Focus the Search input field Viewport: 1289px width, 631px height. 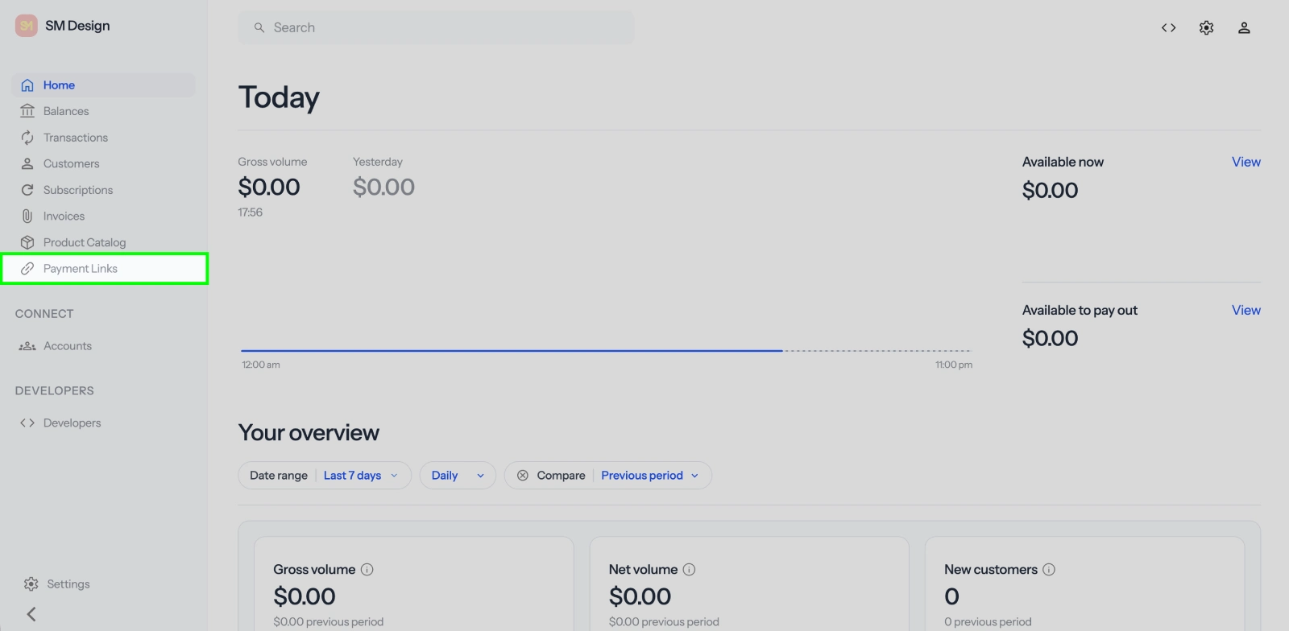pos(436,27)
